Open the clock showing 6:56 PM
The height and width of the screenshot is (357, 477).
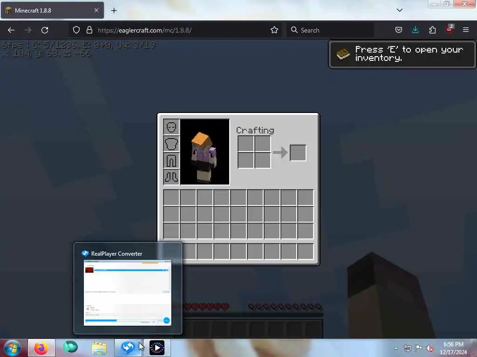[x=453, y=348]
